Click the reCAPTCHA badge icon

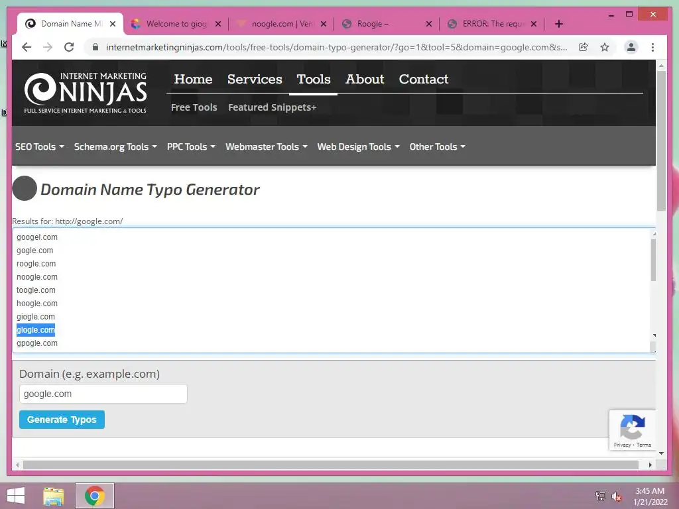(632, 426)
